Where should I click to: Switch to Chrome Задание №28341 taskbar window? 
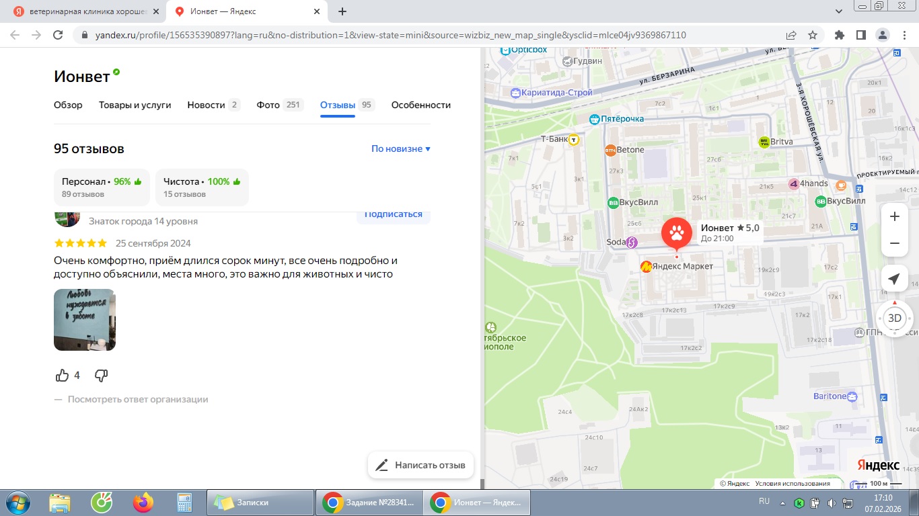369,503
